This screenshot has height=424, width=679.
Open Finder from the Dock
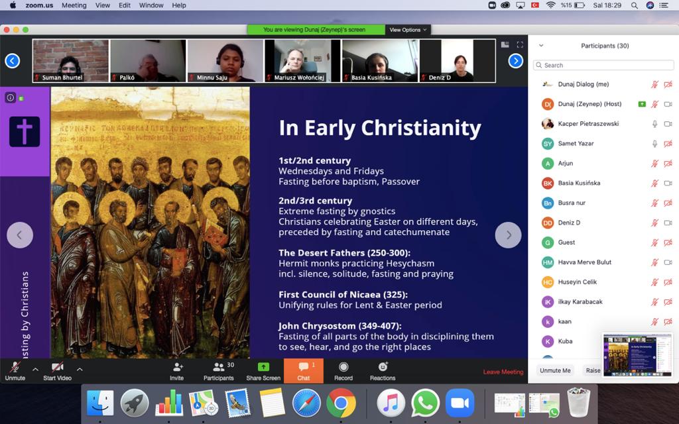pos(100,403)
